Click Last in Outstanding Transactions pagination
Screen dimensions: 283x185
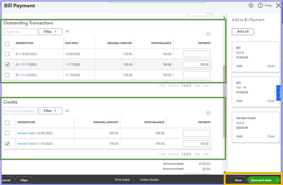(x=207, y=85)
